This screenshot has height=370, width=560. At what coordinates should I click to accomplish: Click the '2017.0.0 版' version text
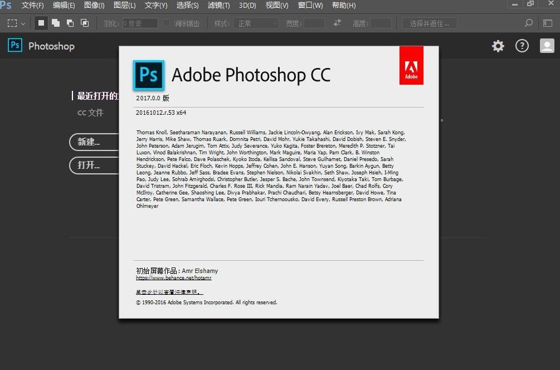tap(153, 98)
